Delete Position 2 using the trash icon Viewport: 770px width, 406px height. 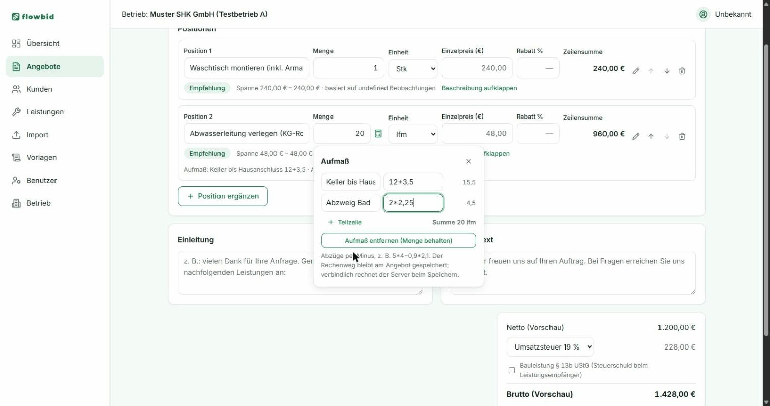(x=682, y=136)
